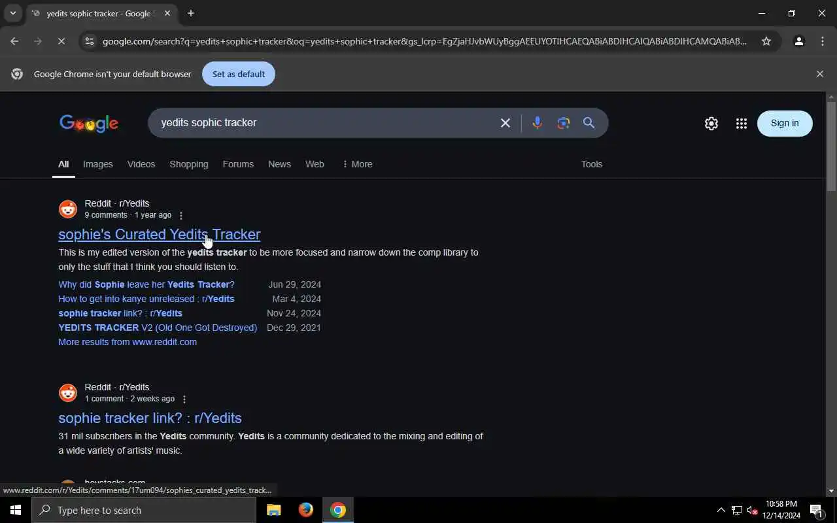The width and height of the screenshot is (837, 523).
Task: Open the network status icon
Action: [737, 510]
